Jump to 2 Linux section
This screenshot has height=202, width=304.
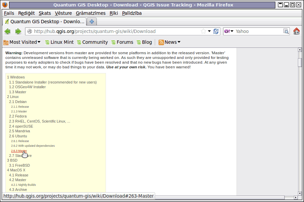point(13,97)
